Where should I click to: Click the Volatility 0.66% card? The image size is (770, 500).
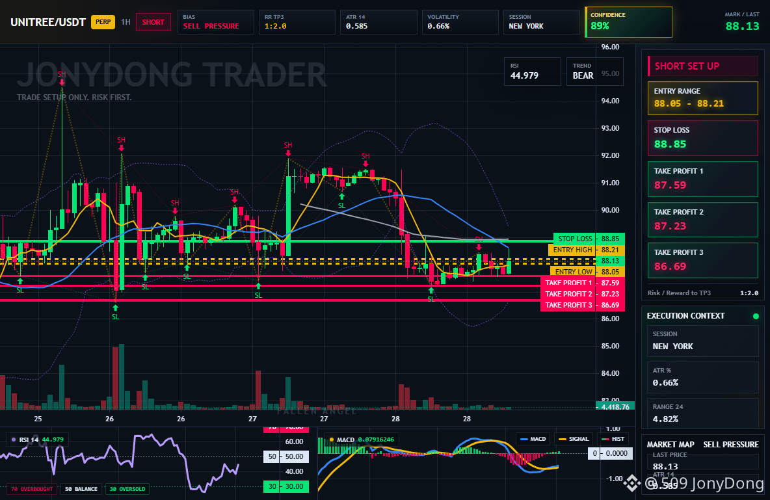click(x=460, y=22)
